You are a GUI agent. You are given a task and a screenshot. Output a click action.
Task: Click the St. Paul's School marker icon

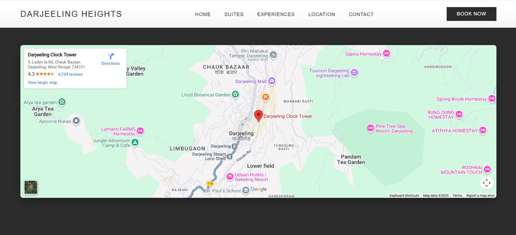246,191
